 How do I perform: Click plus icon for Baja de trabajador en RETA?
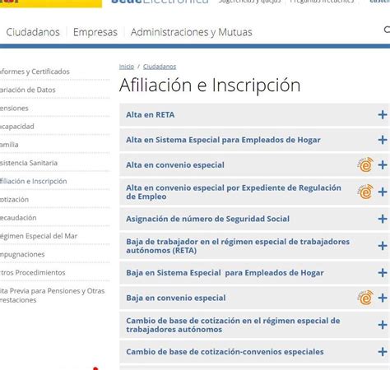tap(383, 246)
